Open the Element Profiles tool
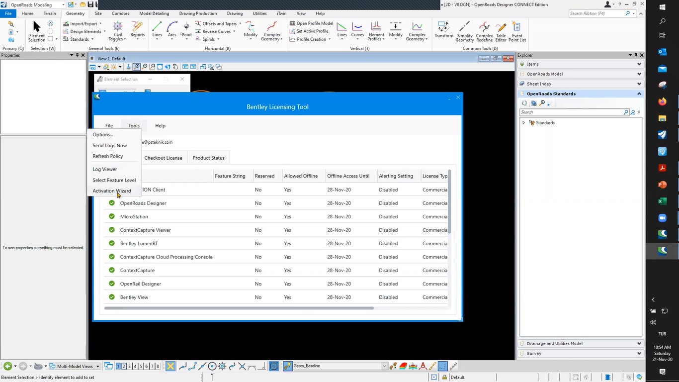The width and height of the screenshot is (679, 382). [376, 31]
